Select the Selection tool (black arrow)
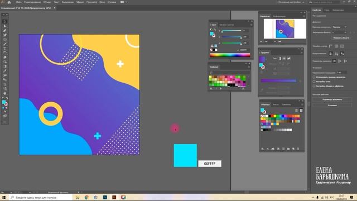This screenshot has height=201, width=357. coord(5,22)
